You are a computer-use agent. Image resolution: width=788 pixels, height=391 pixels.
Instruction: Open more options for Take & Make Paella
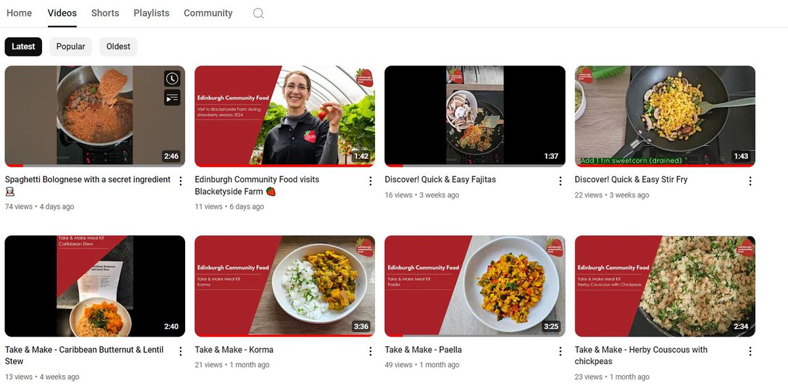point(560,352)
